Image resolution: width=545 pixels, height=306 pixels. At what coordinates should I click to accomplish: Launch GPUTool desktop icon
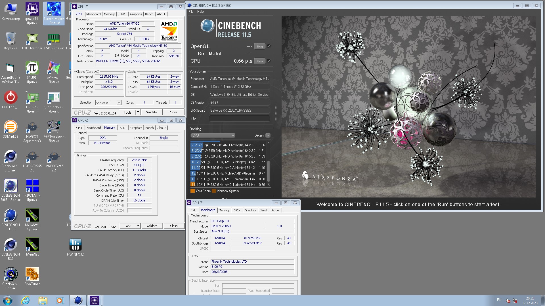point(11,100)
